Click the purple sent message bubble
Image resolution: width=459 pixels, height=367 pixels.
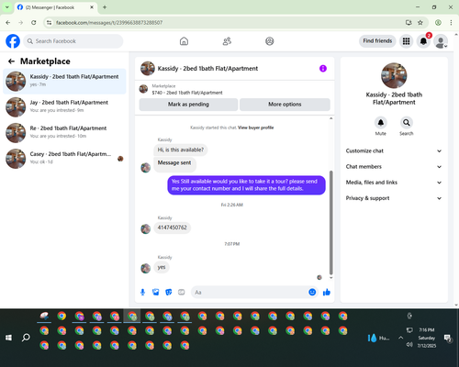[246, 185]
